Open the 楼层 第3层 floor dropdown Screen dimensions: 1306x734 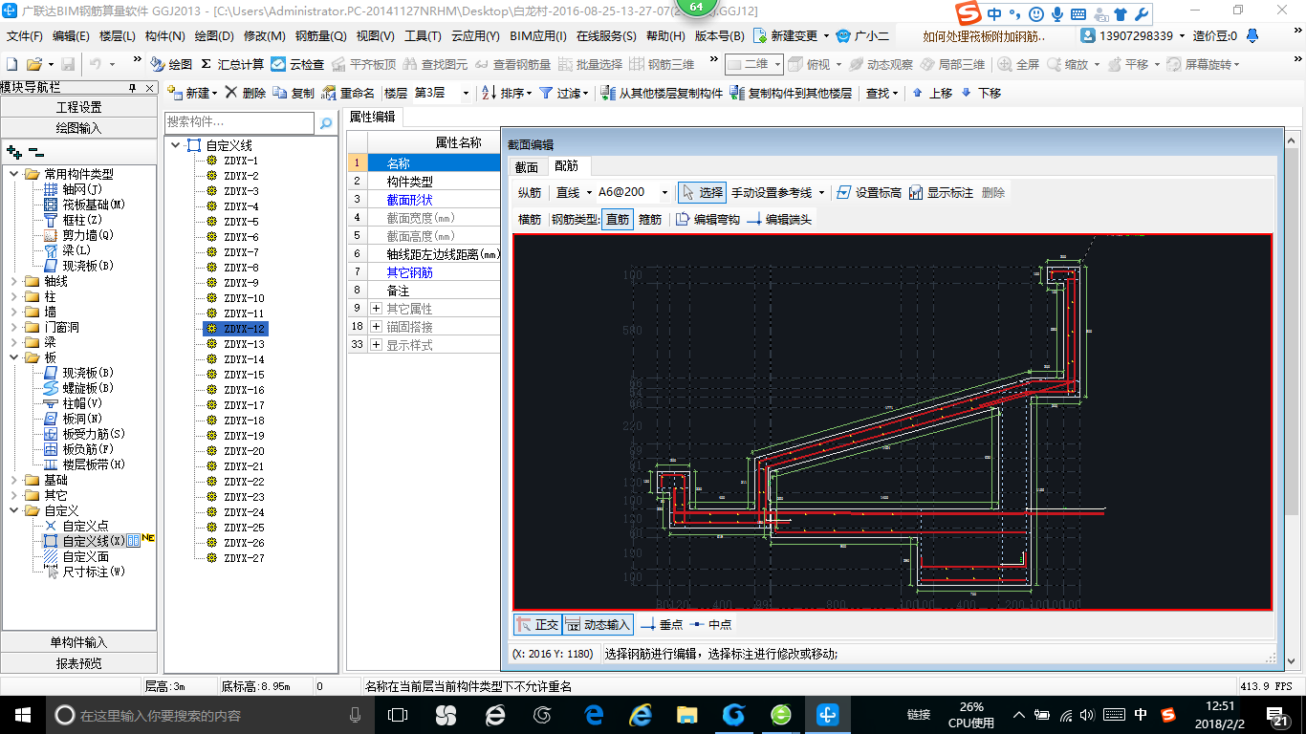(x=465, y=93)
